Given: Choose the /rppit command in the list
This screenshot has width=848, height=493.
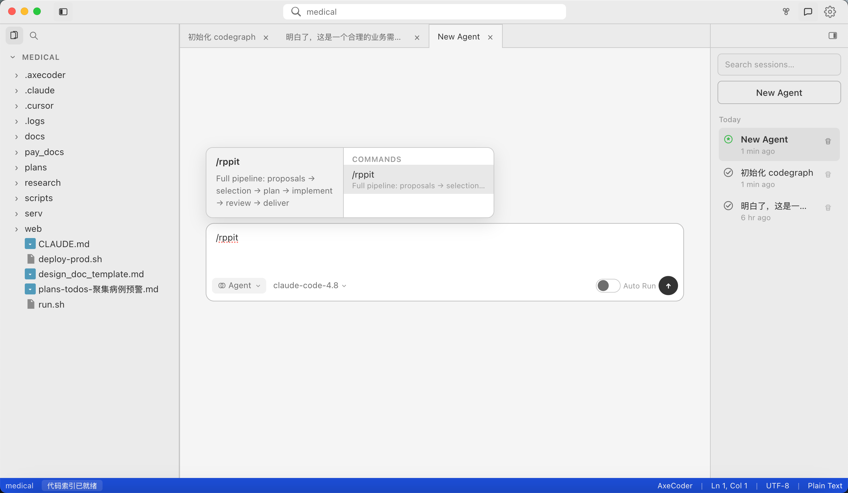Looking at the screenshot, I should coord(418,179).
